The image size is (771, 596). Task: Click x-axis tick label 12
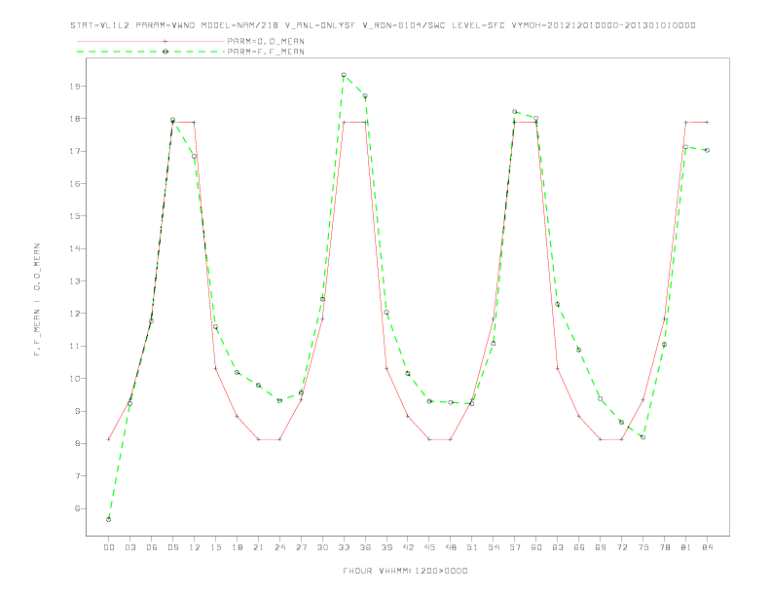point(195,547)
